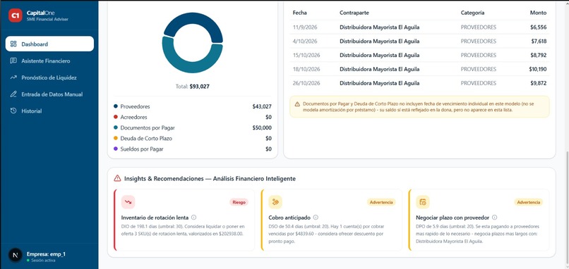Click the Sesión activa status text

click(42, 261)
